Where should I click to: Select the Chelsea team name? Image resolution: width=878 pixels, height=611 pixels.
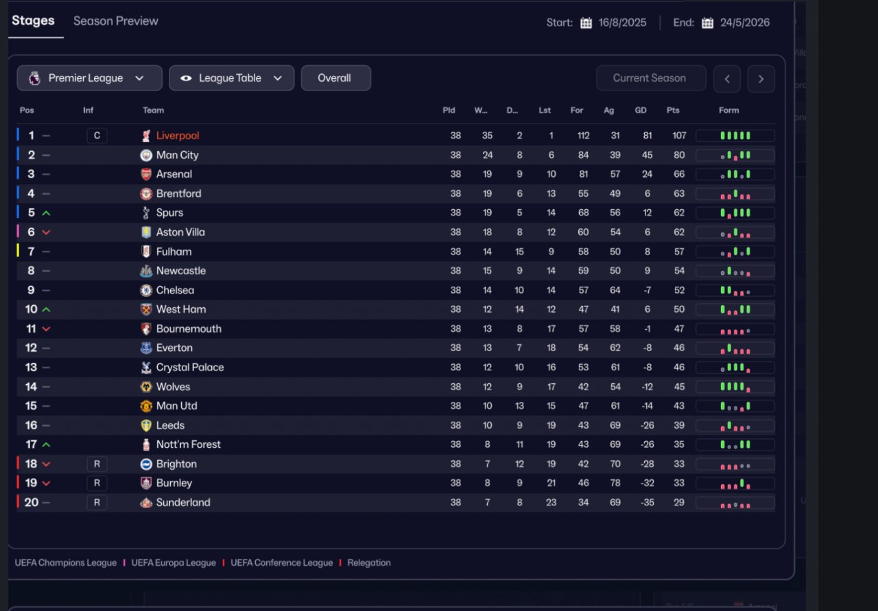[175, 290]
